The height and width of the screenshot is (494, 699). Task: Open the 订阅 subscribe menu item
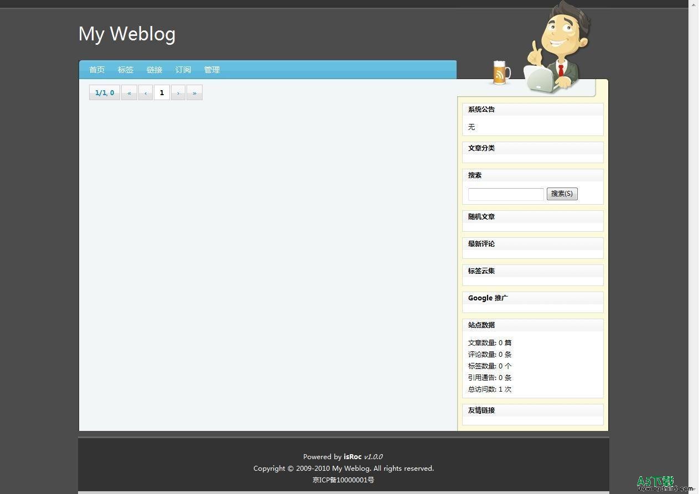tap(183, 70)
